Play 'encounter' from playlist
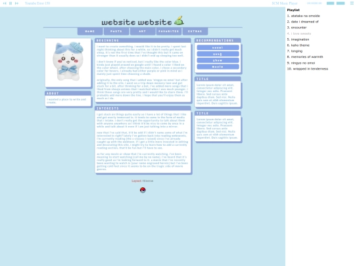 pos(296,28)
